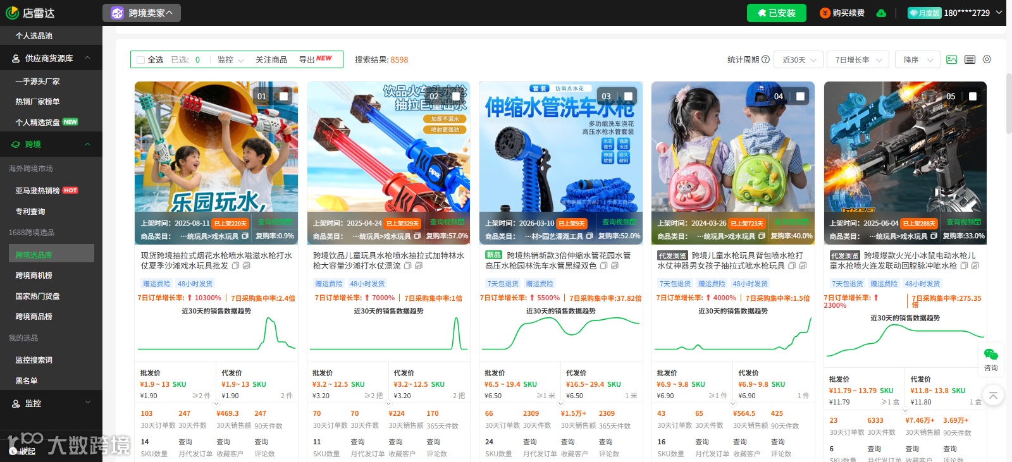Viewport: 1012px width, 462px height.
Task: Select product 03 checkbox
Action: point(628,97)
